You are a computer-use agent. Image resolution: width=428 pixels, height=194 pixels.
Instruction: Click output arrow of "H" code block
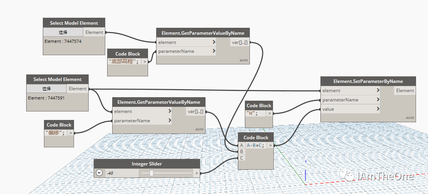tap(270, 113)
